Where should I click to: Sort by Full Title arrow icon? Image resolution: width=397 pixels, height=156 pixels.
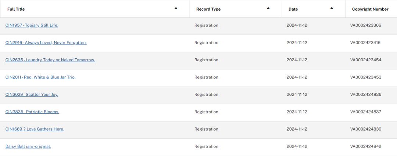[176, 8]
